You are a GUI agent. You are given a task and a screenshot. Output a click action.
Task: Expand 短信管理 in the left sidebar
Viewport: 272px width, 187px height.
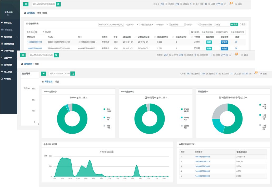click(x=8, y=37)
